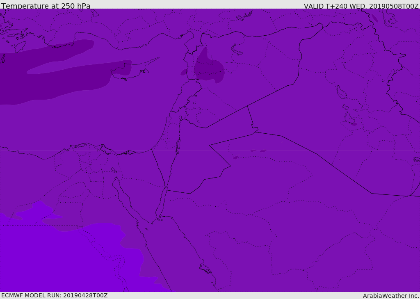The image size is (420, 299).
Task: Click the 'VALID T+240 WED. 20190508T00Z' label
Action: [361, 6]
